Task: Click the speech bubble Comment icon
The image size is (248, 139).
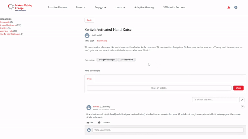Action: click(99, 122)
